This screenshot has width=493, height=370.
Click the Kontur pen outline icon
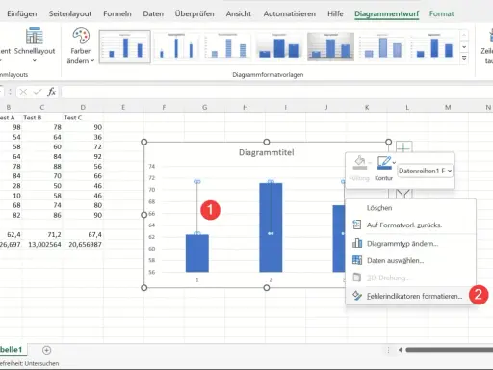tap(384, 163)
